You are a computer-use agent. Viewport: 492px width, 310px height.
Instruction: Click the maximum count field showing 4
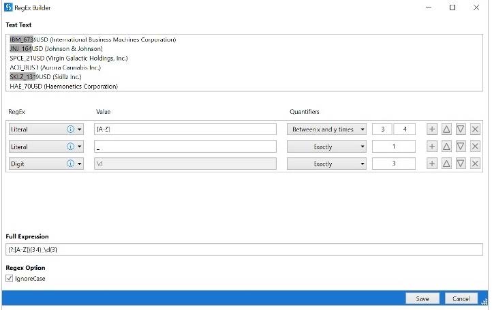[x=405, y=129]
